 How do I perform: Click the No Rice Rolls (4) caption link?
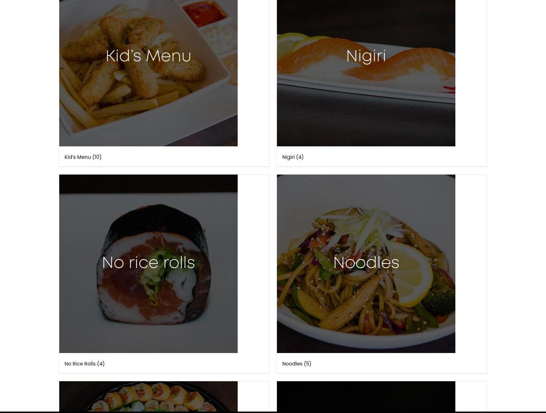[x=85, y=364]
